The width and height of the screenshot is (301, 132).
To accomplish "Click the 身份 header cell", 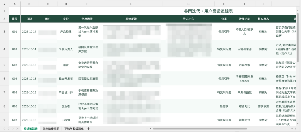I will click(x=66, y=19).
